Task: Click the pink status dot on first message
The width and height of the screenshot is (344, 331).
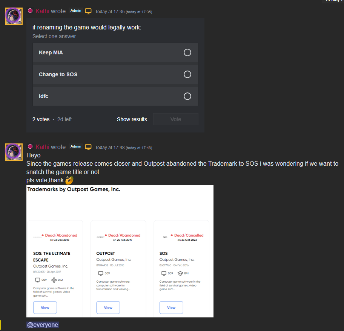Action: tap(30, 11)
